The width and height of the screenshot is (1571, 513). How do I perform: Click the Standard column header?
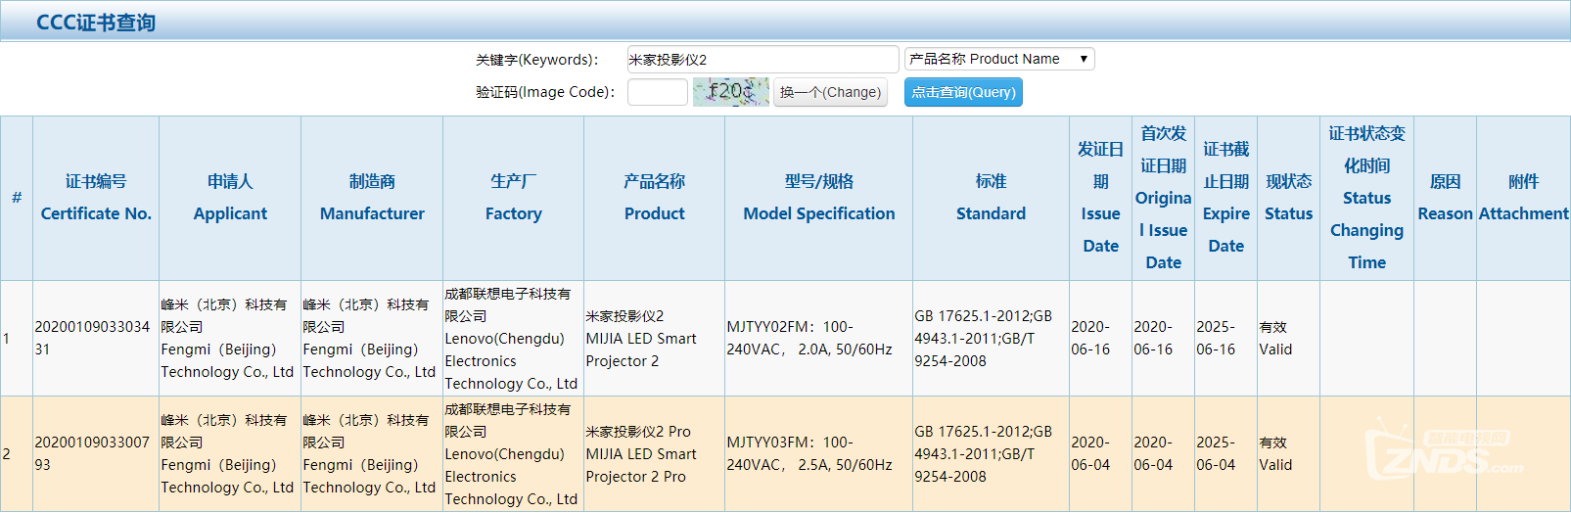click(x=992, y=198)
